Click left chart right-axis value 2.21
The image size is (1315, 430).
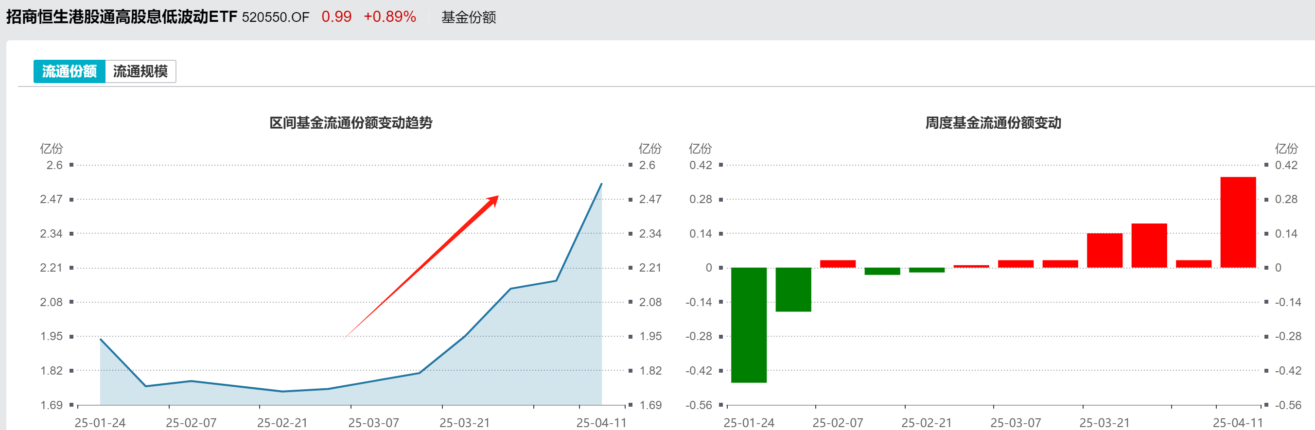[x=650, y=268]
